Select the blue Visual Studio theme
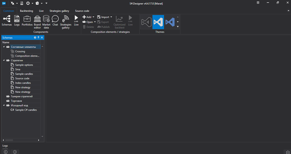Image resolution: width=291 pixels, height=154 pixels. click(158, 22)
